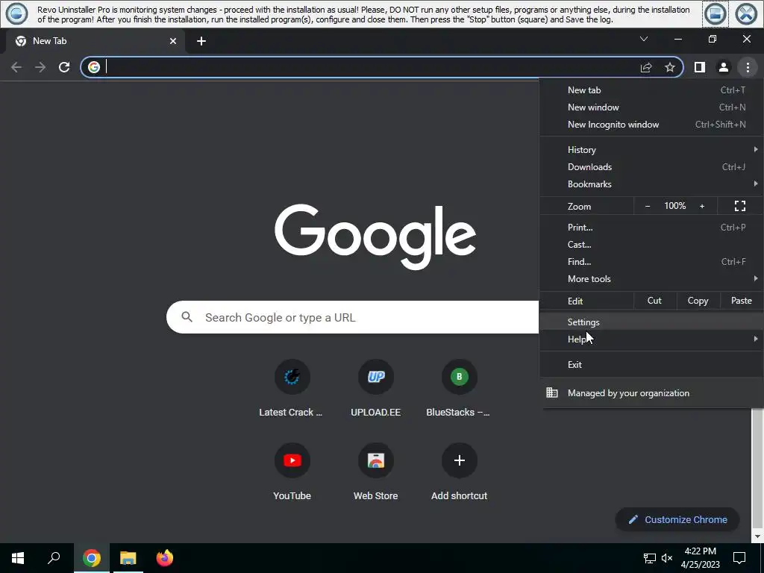Viewport: 764px width, 573px height.
Task: Expand the Help submenu
Action: click(x=651, y=339)
